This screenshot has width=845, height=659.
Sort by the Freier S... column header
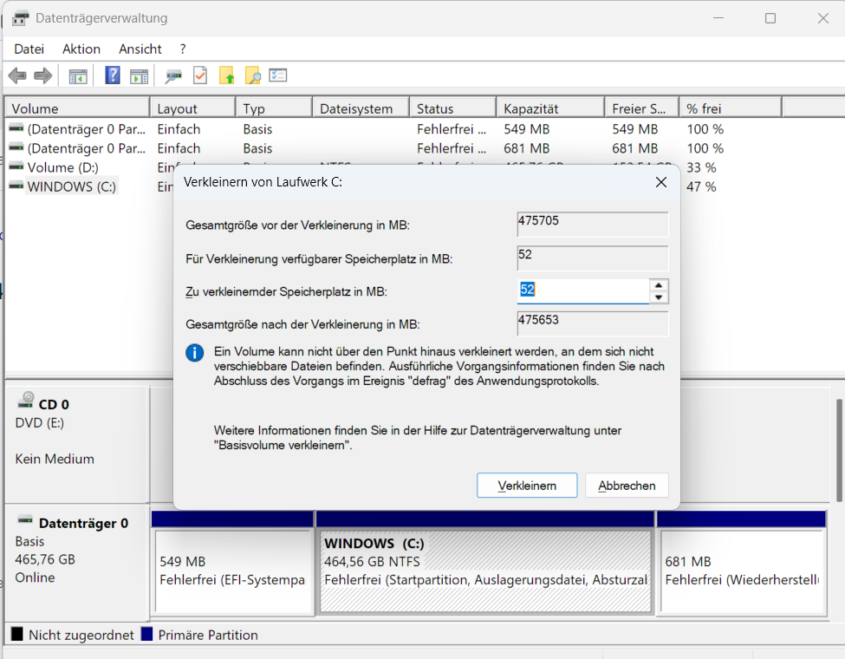642,108
